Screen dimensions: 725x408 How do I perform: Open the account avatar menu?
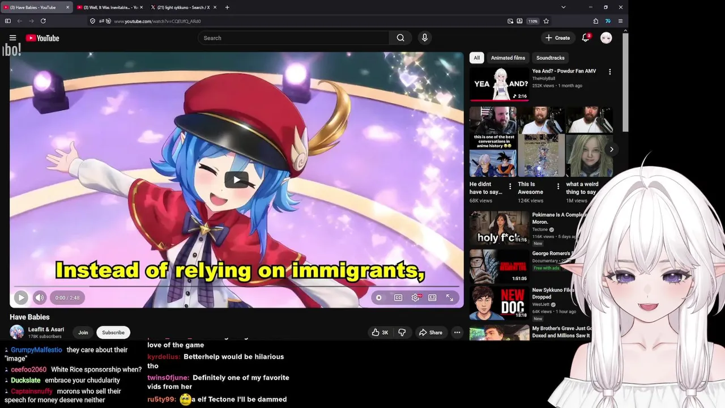pos(606,38)
